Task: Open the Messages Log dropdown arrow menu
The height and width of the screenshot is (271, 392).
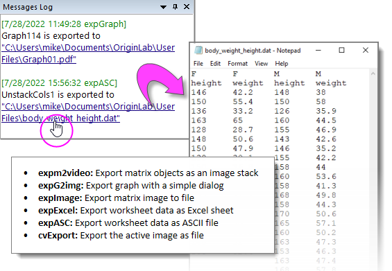Action: click(x=163, y=7)
